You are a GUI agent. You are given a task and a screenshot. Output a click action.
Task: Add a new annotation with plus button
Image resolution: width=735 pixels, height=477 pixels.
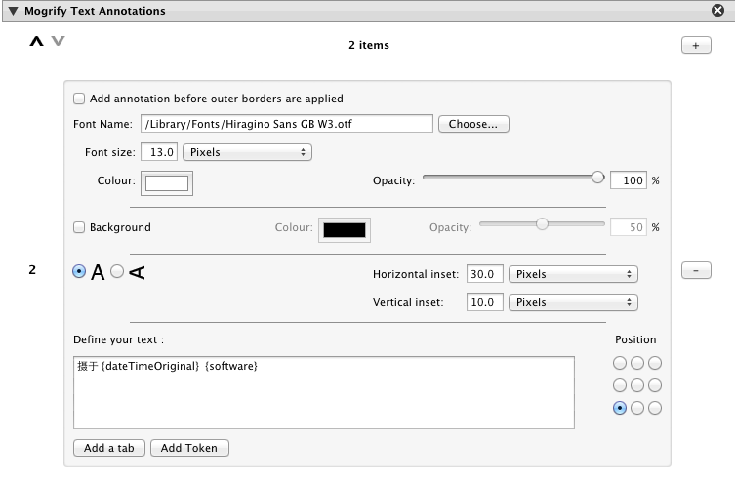pyautogui.click(x=695, y=46)
